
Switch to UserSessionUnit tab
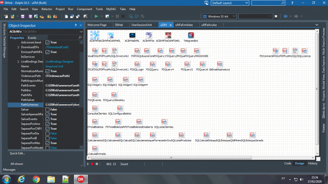(142, 25)
